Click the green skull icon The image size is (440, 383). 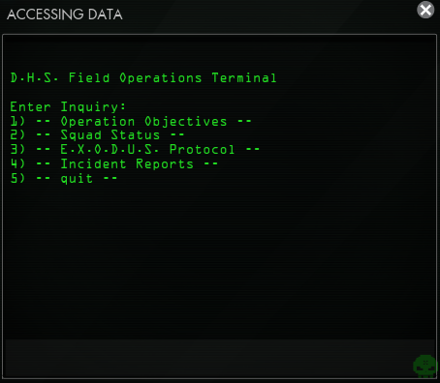tap(425, 366)
